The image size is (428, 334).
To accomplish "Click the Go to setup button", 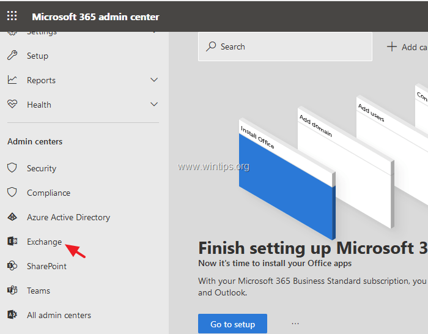I will pyautogui.click(x=232, y=324).
